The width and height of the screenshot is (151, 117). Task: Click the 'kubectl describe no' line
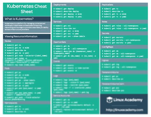click(15, 50)
